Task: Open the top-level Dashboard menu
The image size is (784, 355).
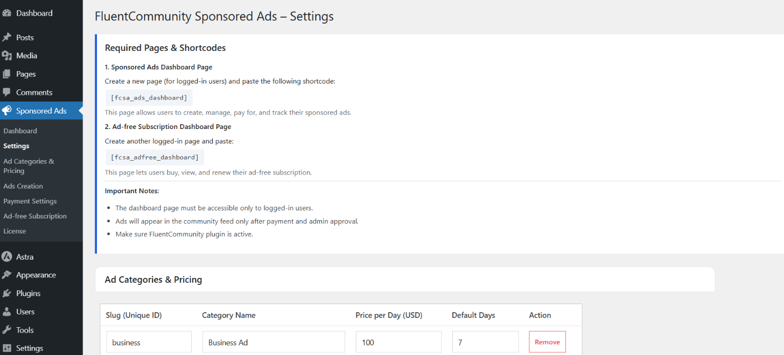Action: click(x=34, y=13)
